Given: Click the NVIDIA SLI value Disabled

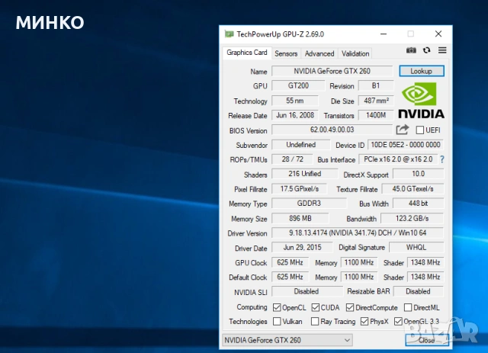Looking at the screenshot, I should (307, 291).
